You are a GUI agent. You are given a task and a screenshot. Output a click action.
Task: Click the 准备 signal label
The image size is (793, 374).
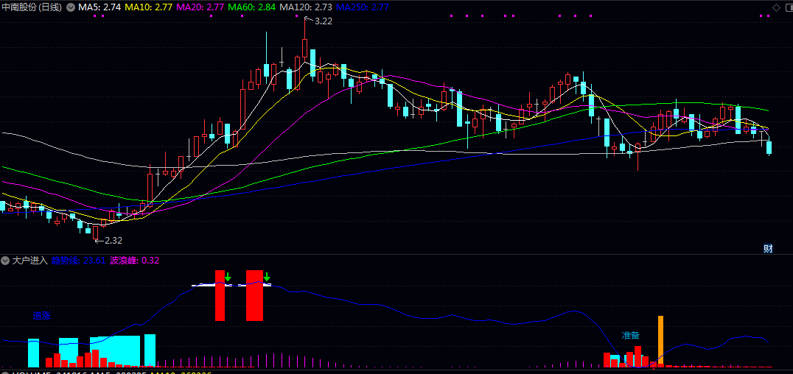tap(631, 335)
